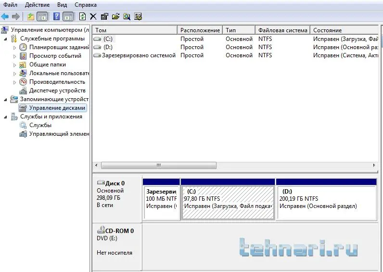Open Диспетчер устройств

57,91
